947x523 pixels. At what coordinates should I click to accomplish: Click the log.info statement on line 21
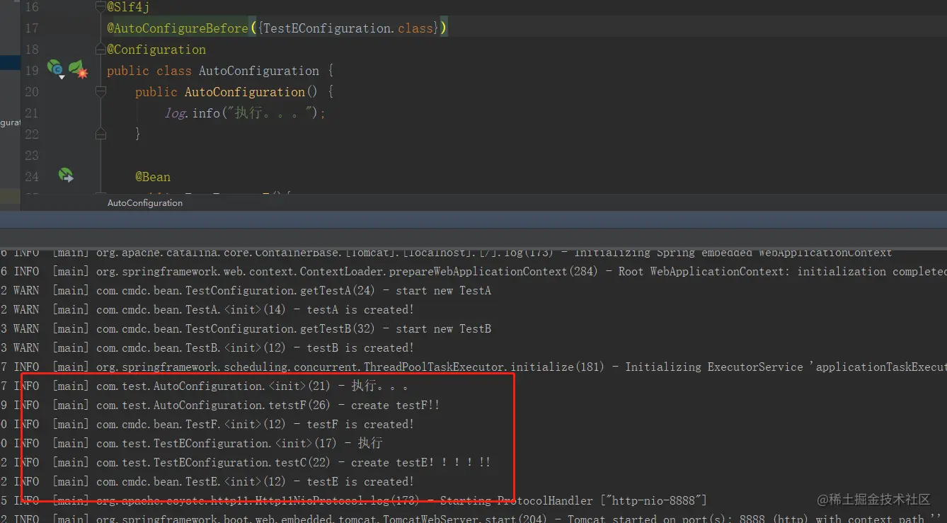coord(245,113)
